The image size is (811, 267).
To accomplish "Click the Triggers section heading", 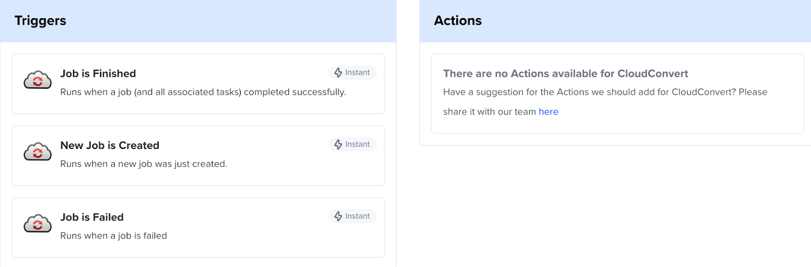I will 40,21.
